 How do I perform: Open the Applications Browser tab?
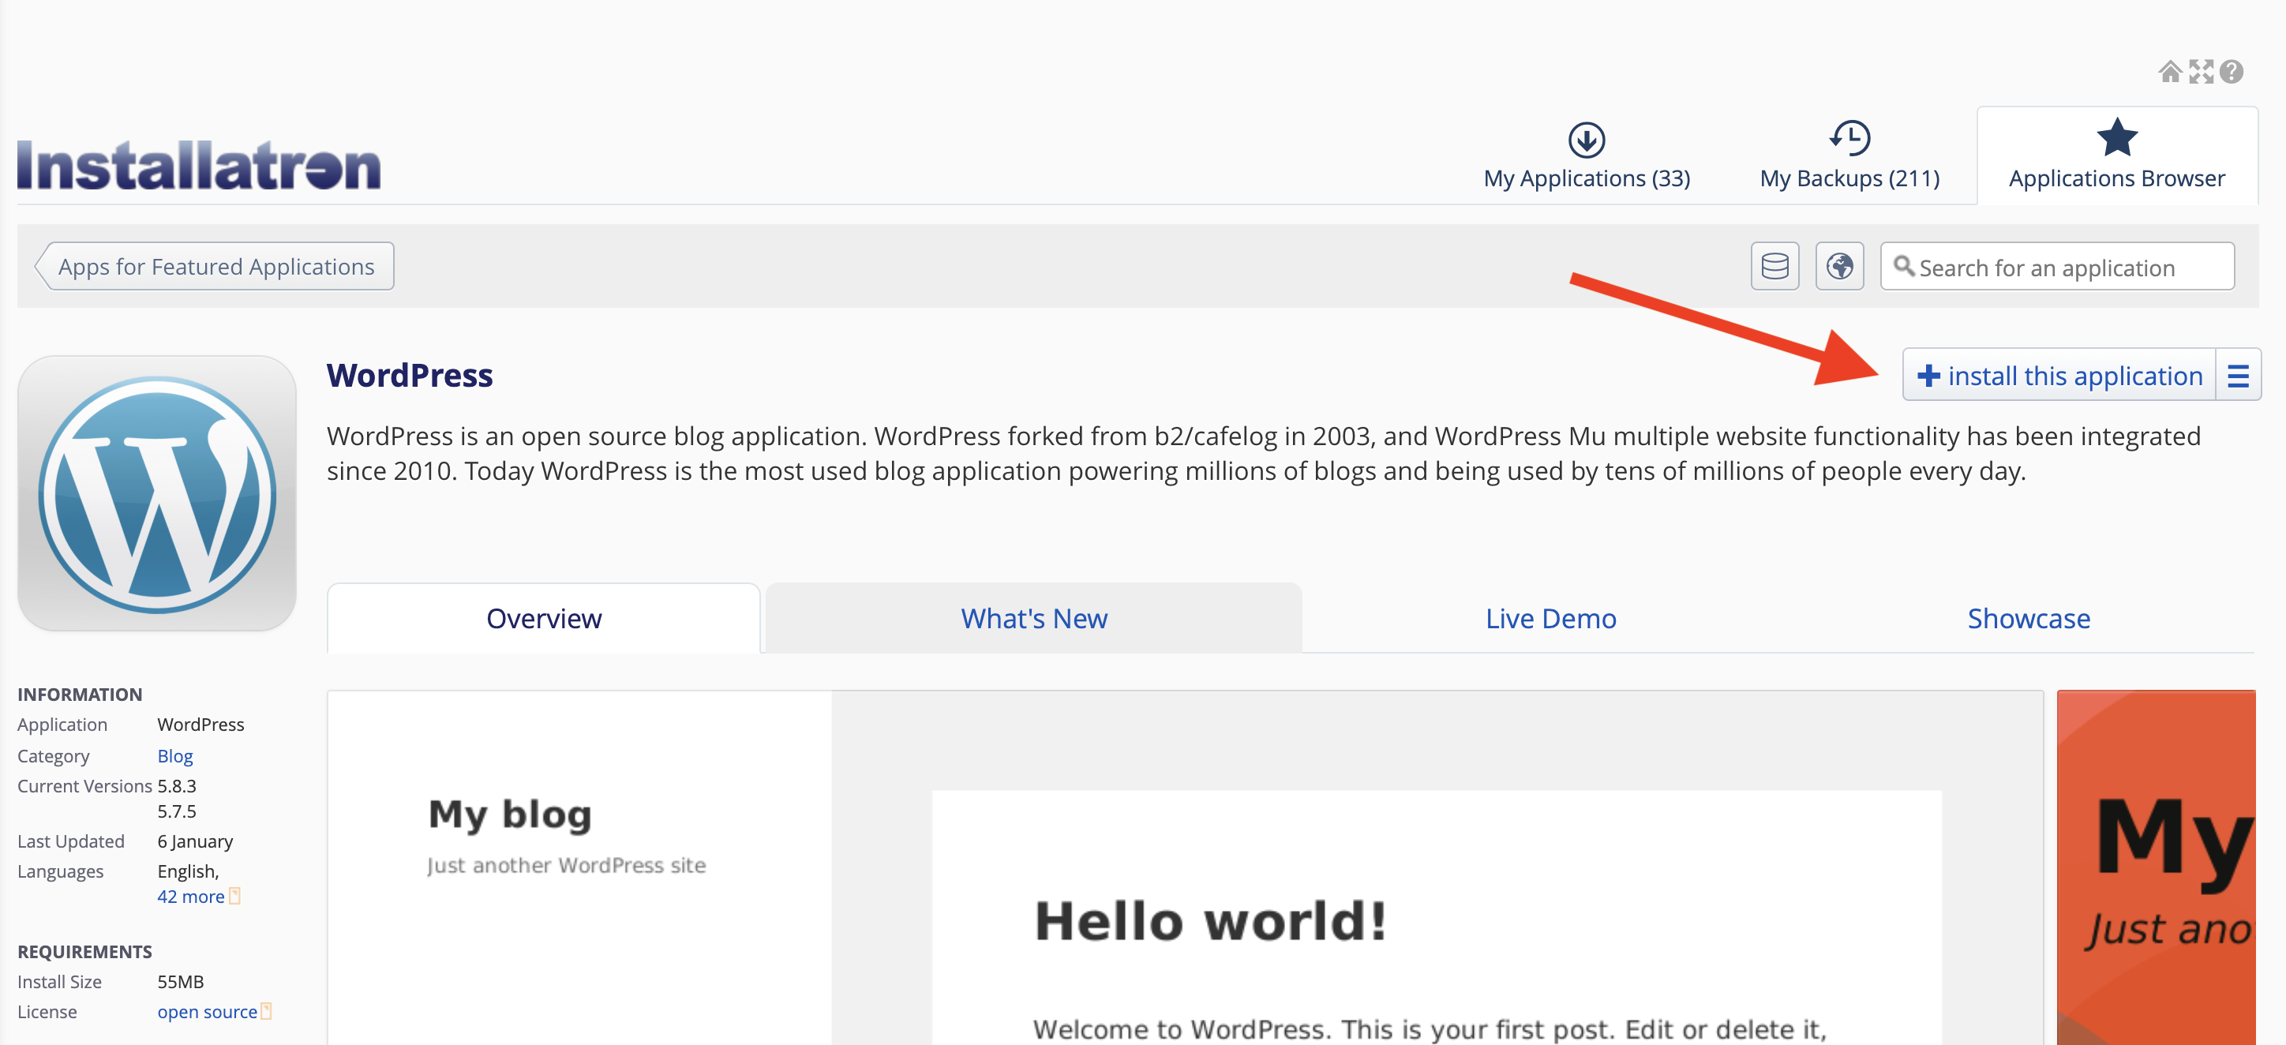click(2117, 156)
